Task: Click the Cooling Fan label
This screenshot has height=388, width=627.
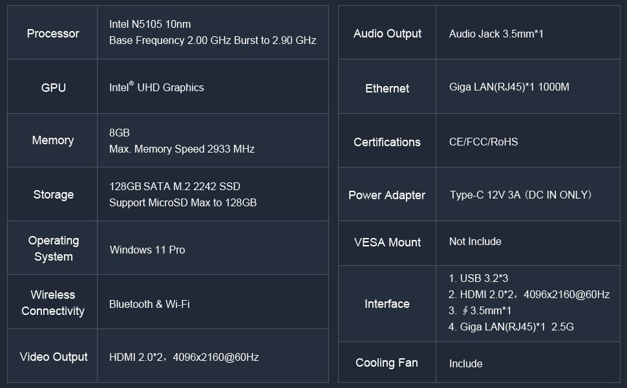Action: point(387,363)
